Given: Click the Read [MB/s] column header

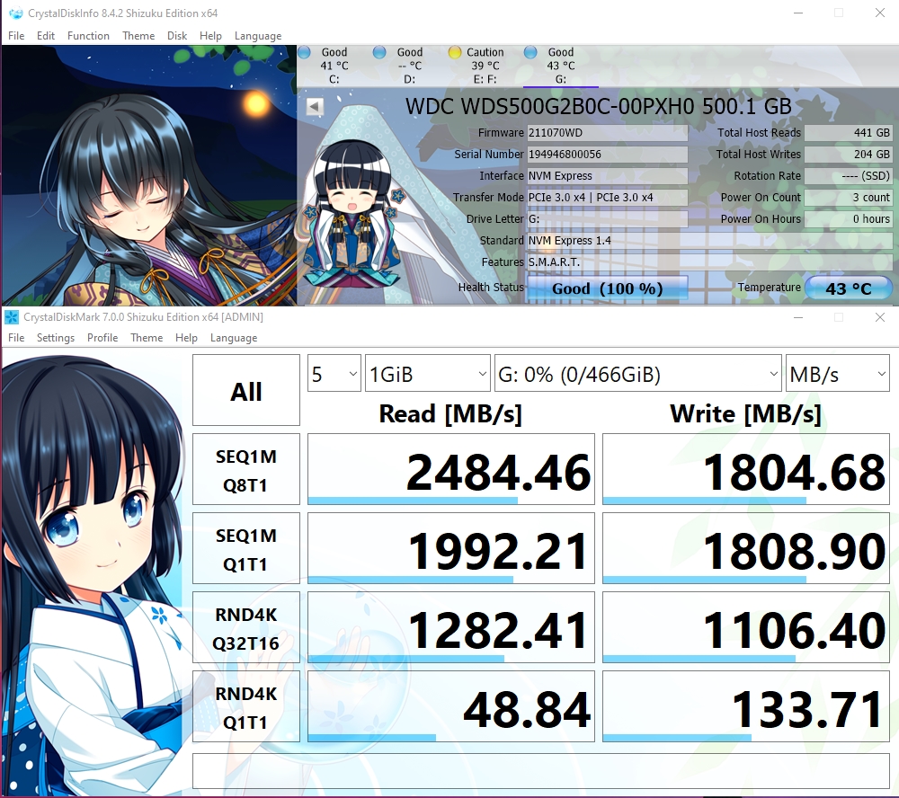Looking at the screenshot, I should tap(450, 414).
